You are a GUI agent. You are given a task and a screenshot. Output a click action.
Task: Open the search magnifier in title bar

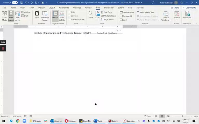tap(153, 3)
